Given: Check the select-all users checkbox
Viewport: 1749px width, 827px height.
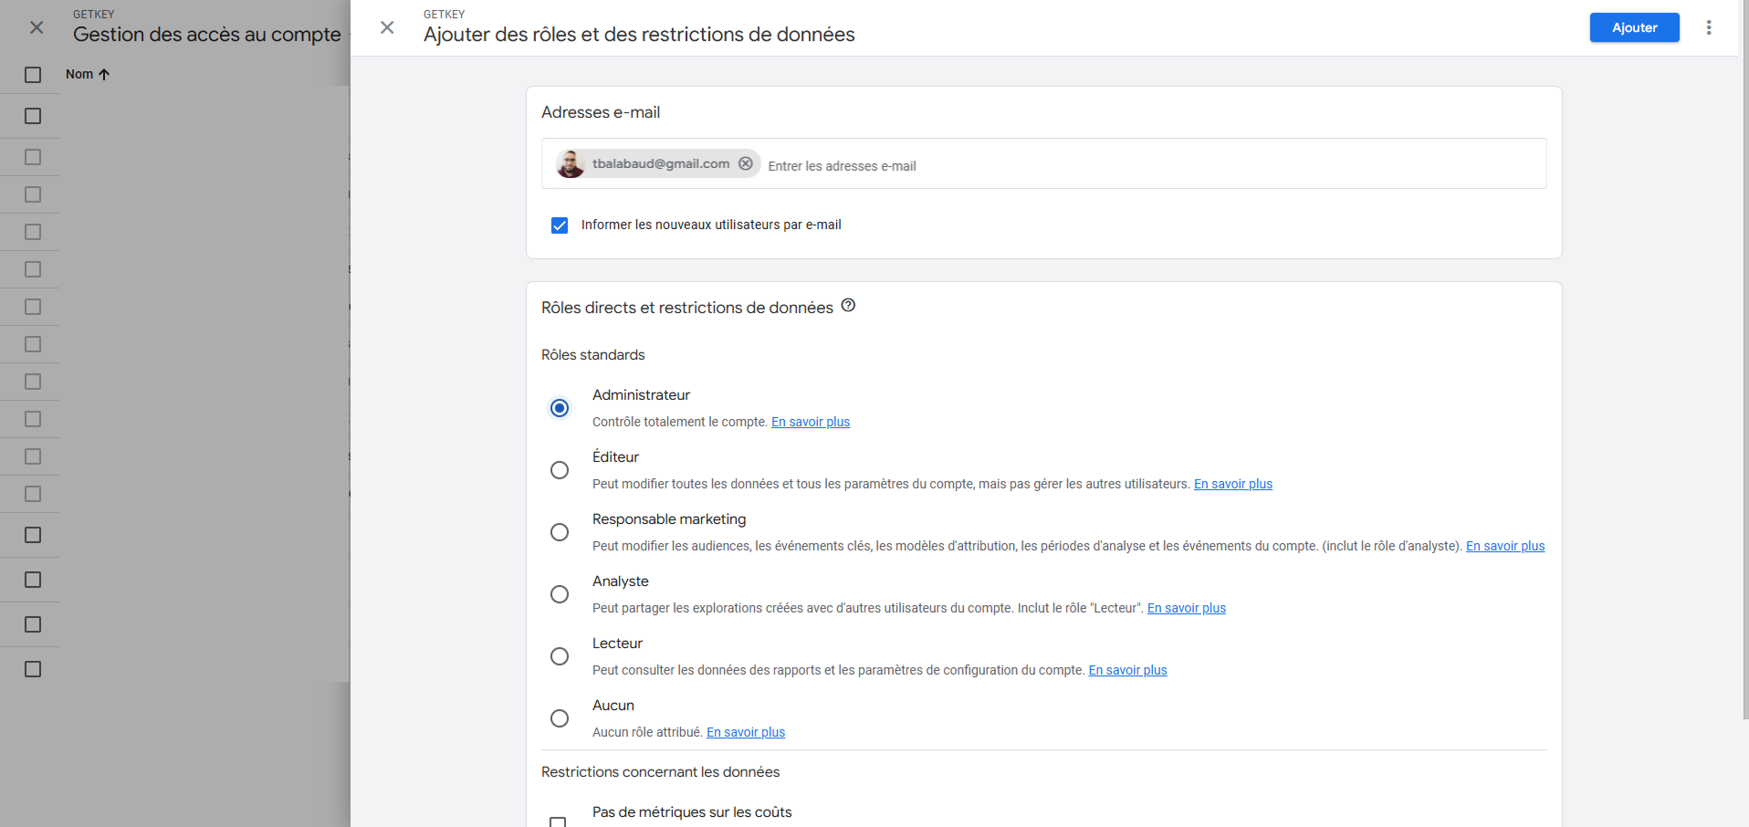Looking at the screenshot, I should click(33, 74).
